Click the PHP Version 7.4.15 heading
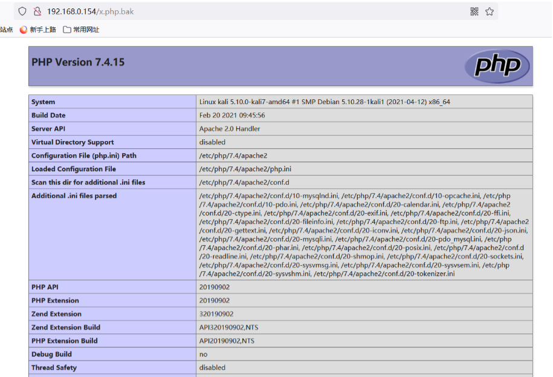Viewport: 553px width, 377px height. coord(78,62)
